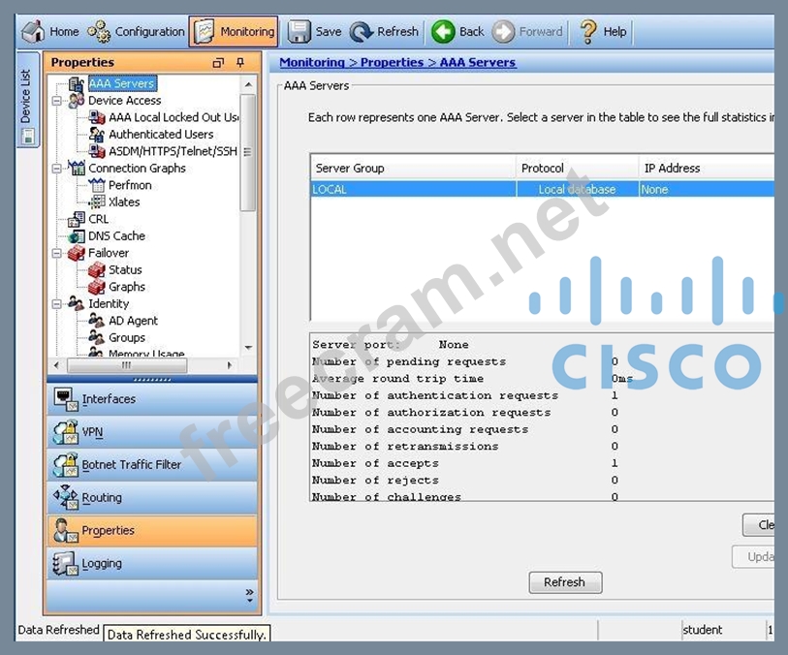The height and width of the screenshot is (655, 788).
Task: Open the Logging navigation pane
Action: tap(102, 564)
